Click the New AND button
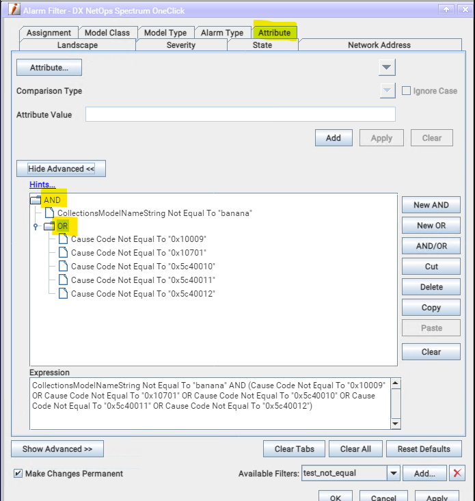Viewport: 475px width, 501px height. 431,205
